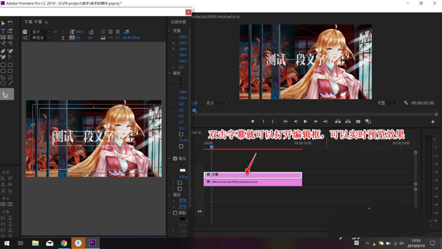Screen dimensions: 442x249
Task: Click the Lift icon
Action: pos(338,121)
